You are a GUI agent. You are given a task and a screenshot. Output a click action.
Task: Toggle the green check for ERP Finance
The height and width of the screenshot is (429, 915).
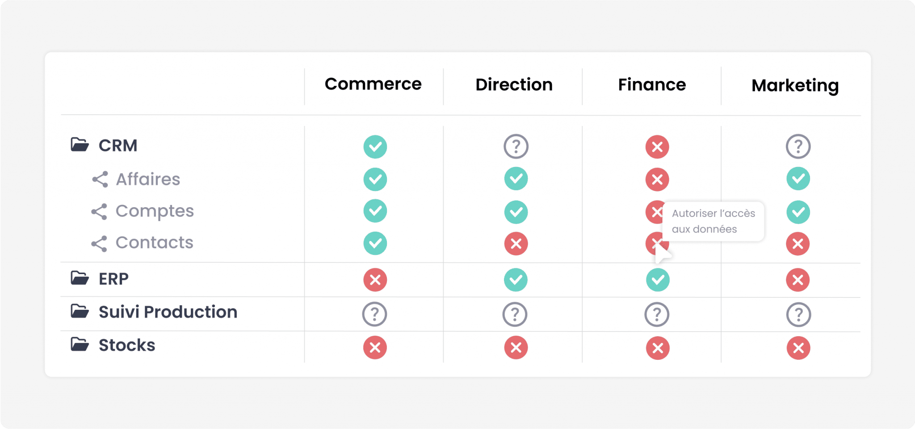[x=658, y=280]
